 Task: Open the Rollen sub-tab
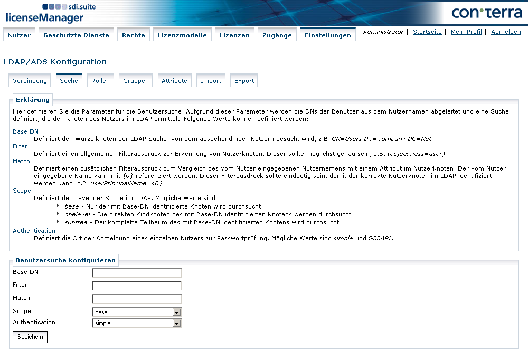click(100, 80)
